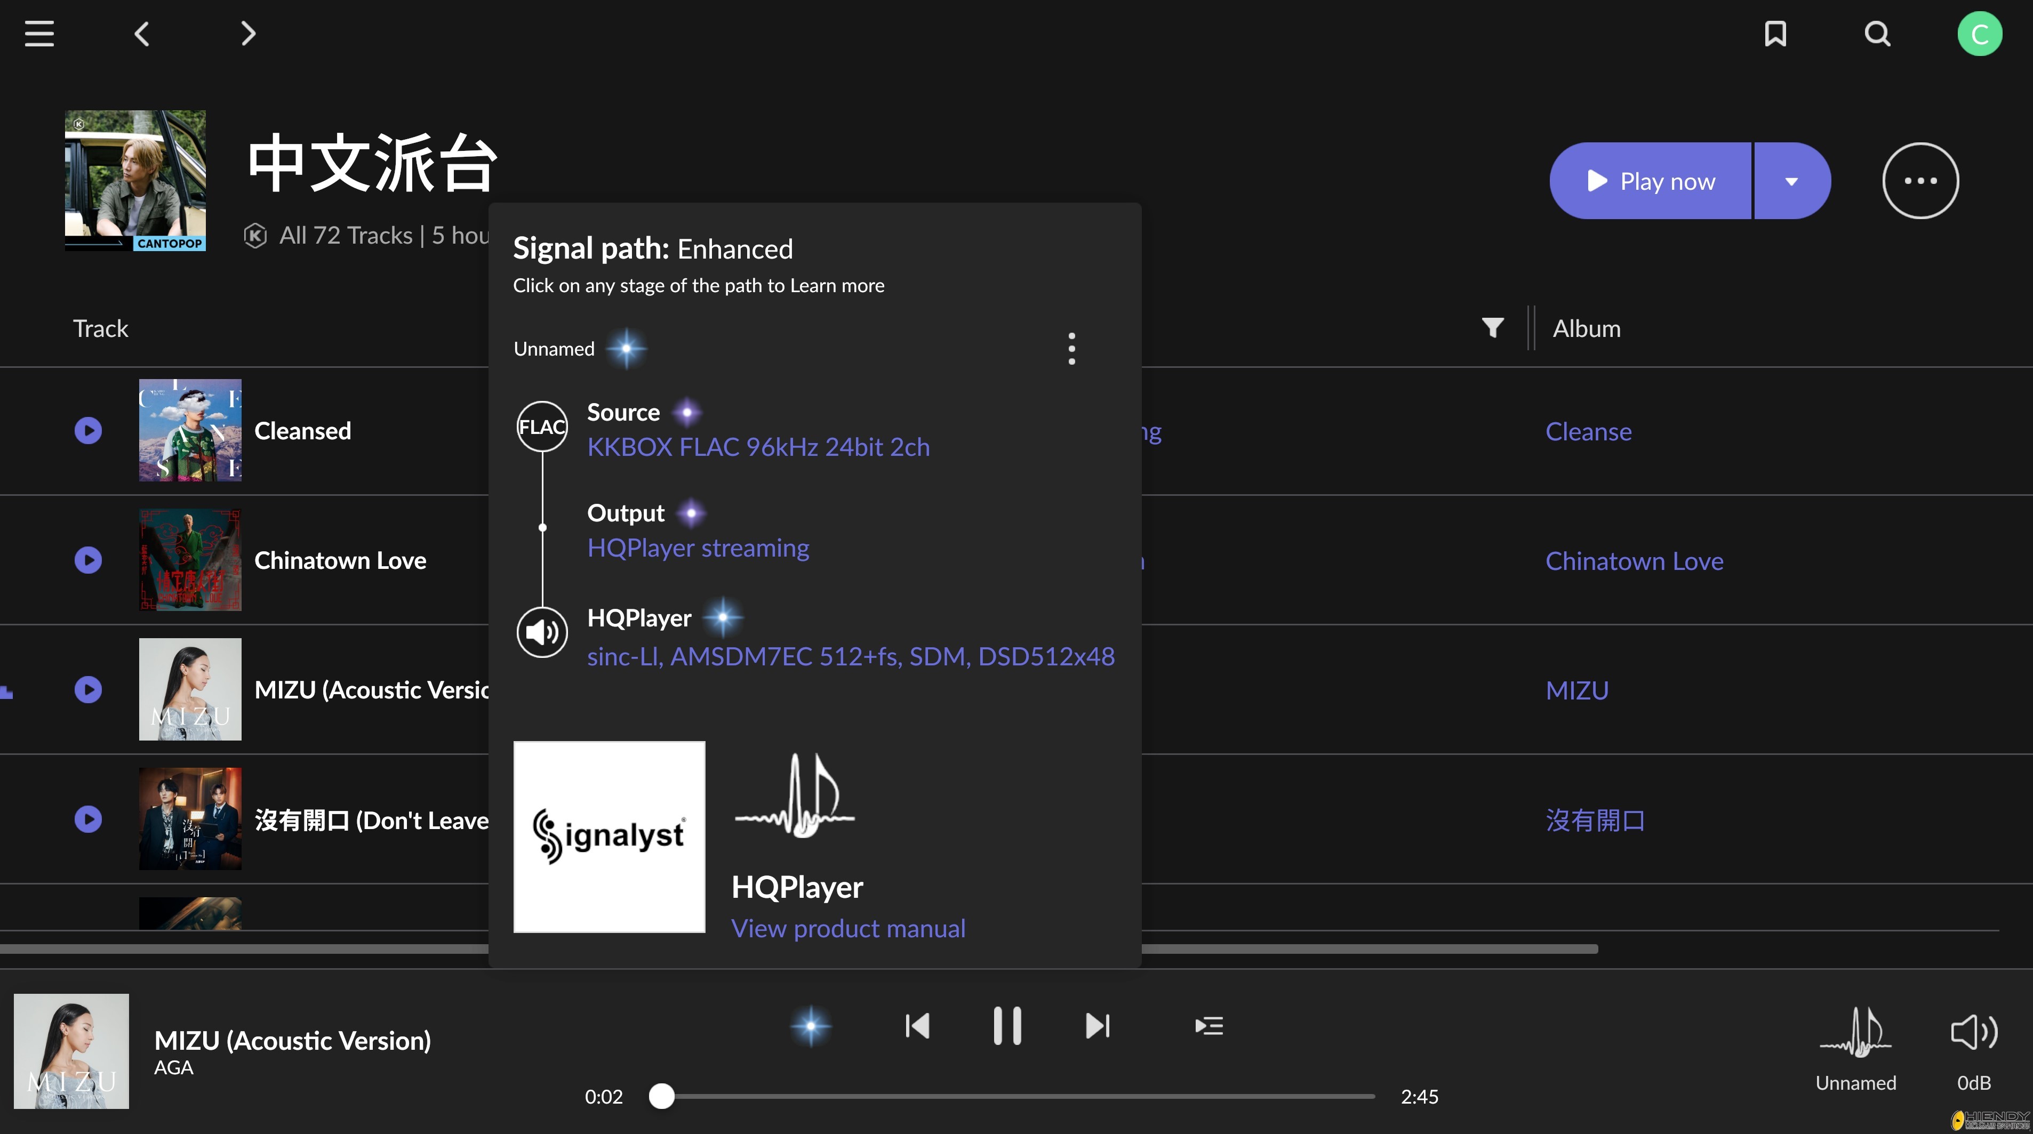Open the 沒有開口 album link
The height and width of the screenshot is (1134, 2033).
tap(1595, 820)
